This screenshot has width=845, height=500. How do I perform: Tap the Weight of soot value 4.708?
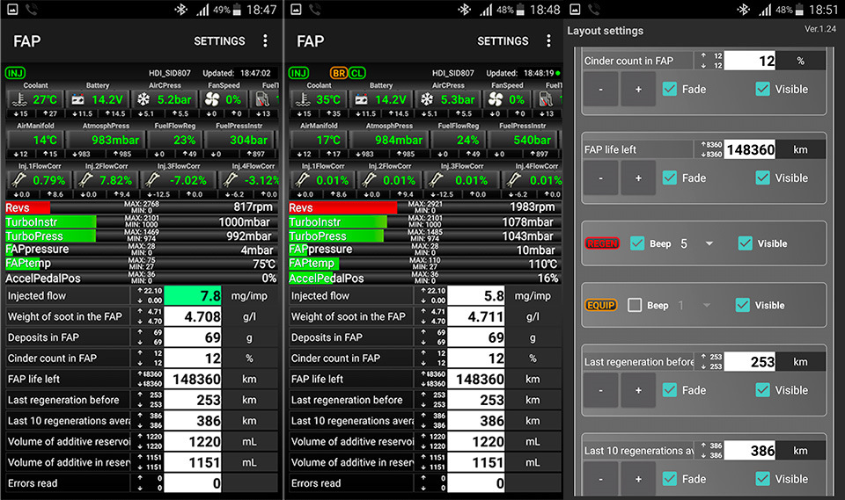point(193,316)
